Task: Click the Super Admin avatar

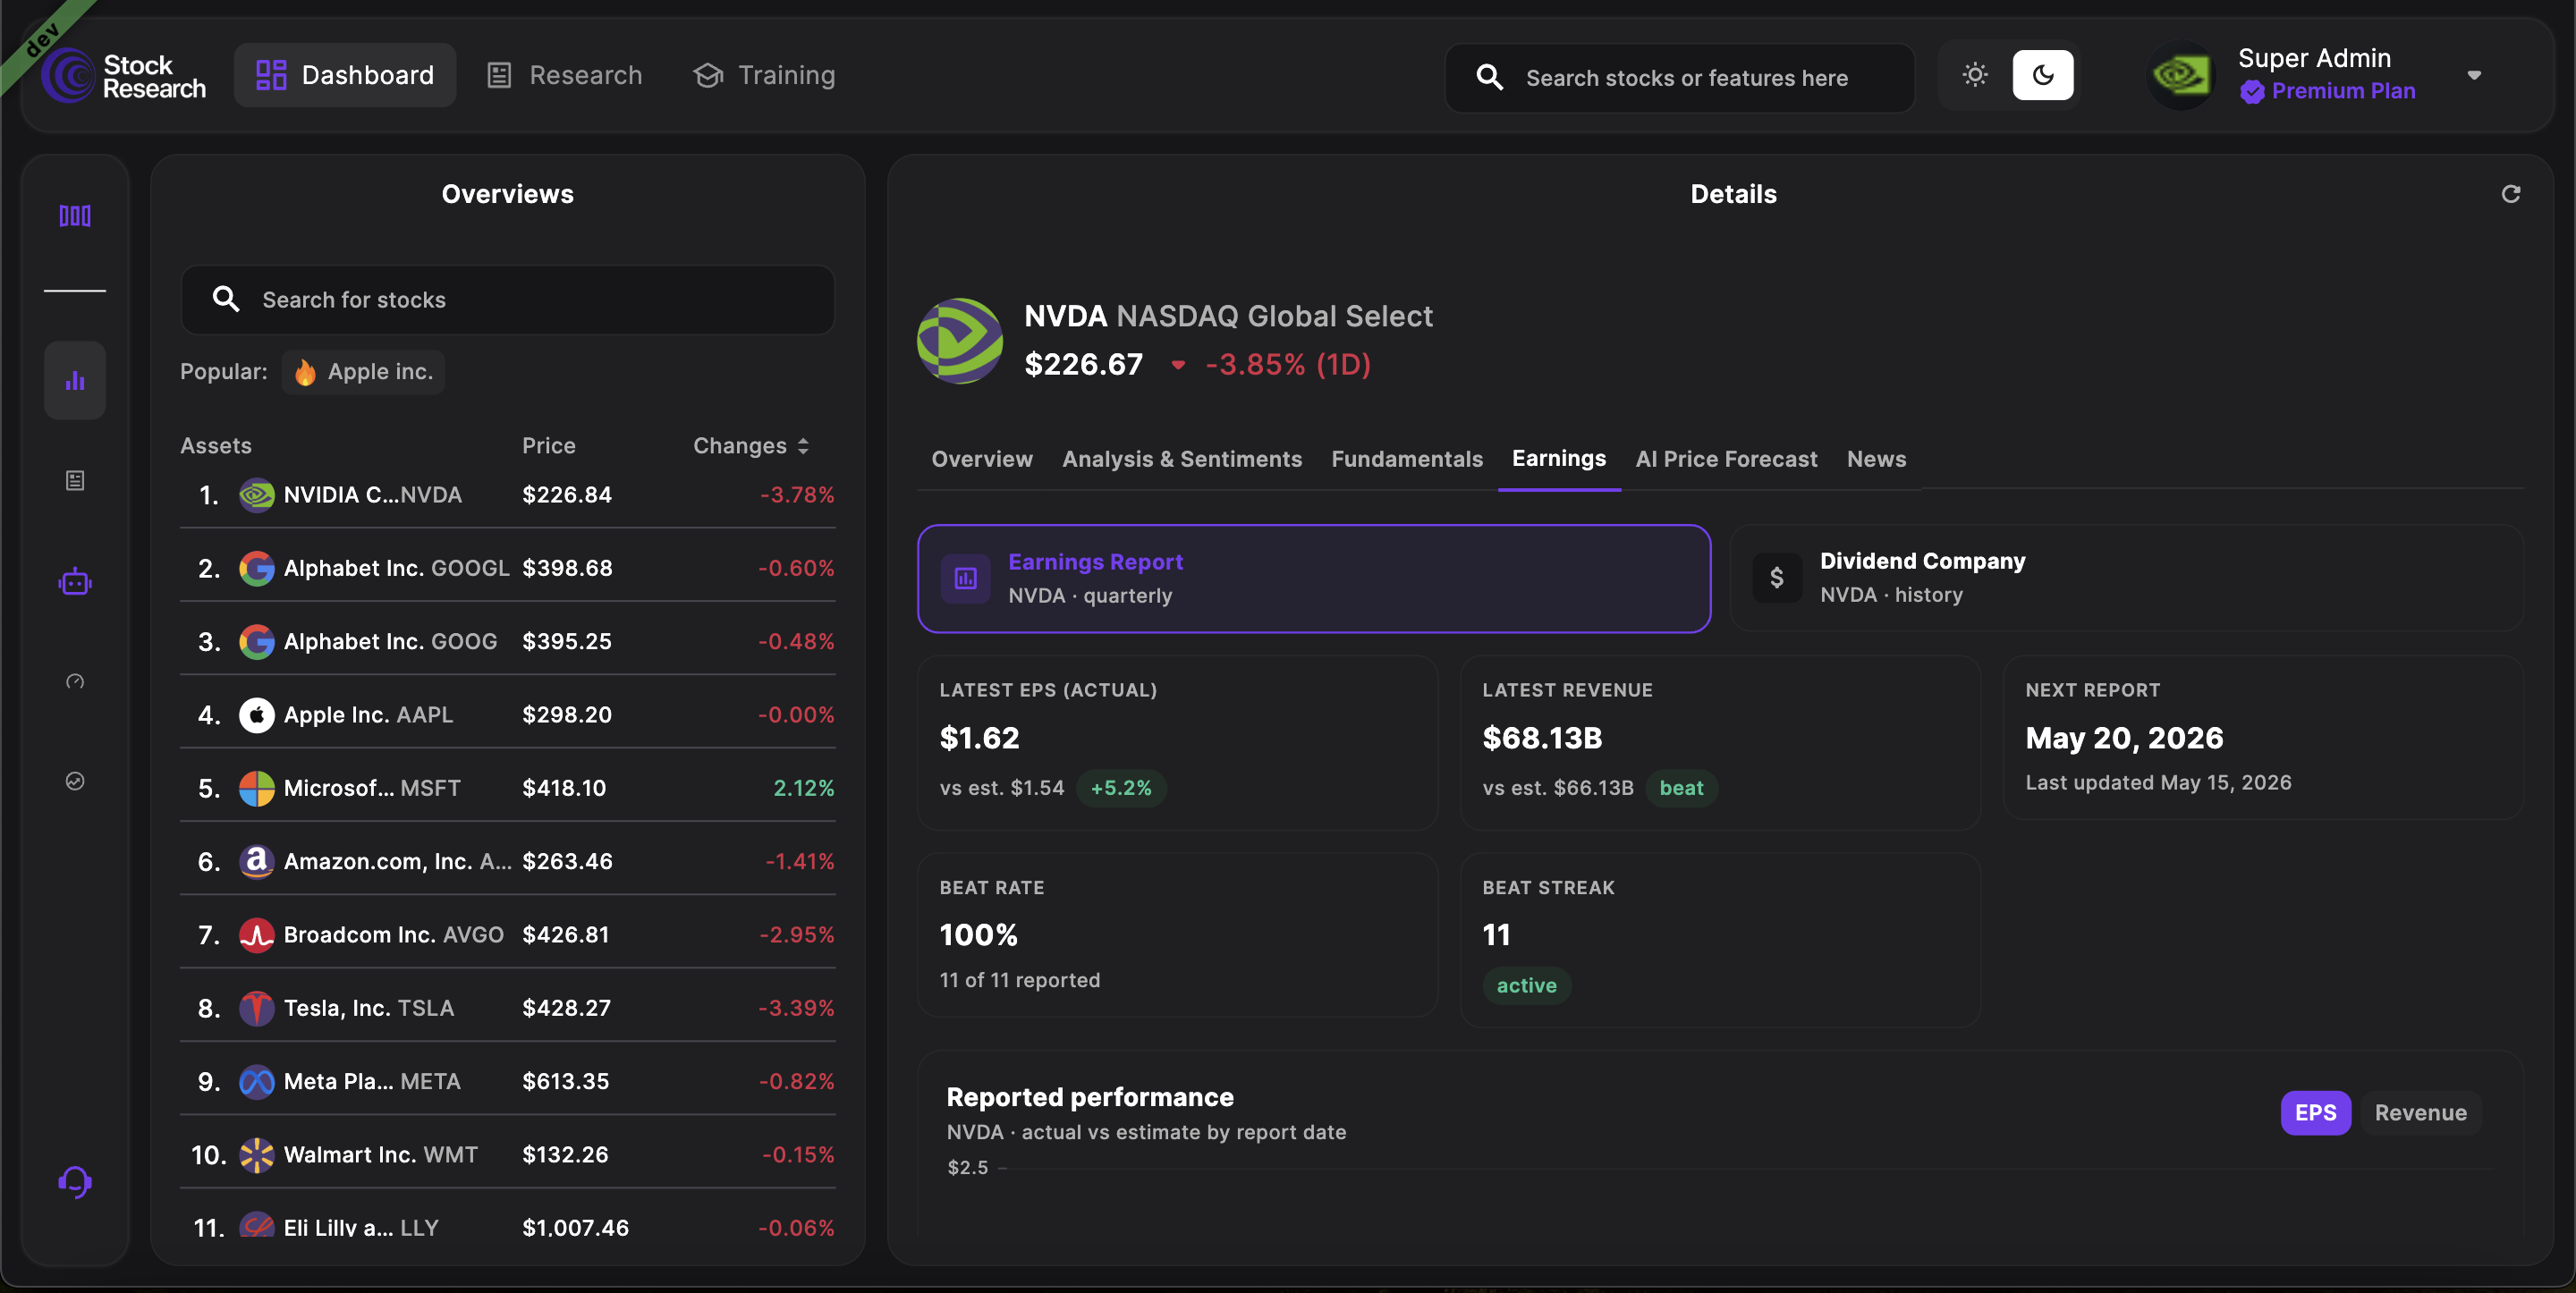Action: (2181, 75)
